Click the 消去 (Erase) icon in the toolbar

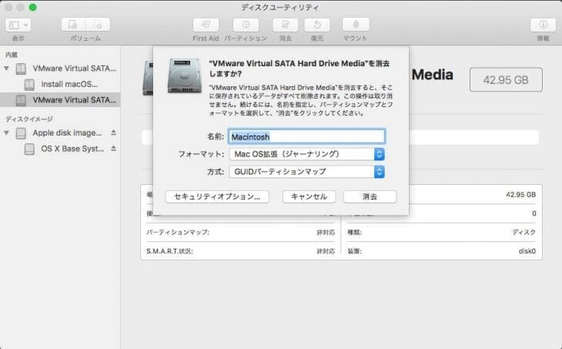point(285,25)
